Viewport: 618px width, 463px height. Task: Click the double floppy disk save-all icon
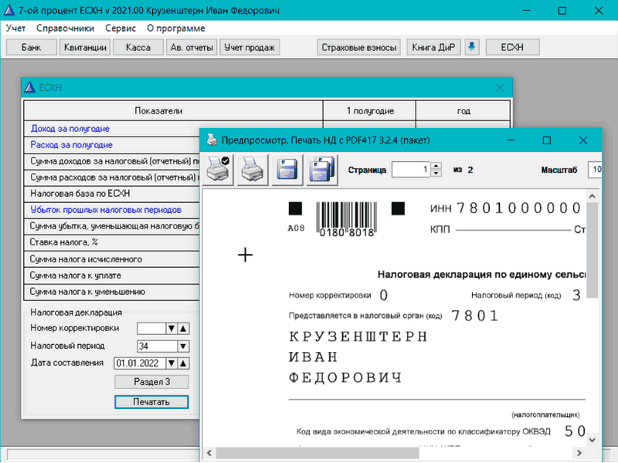pyautogui.click(x=321, y=168)
